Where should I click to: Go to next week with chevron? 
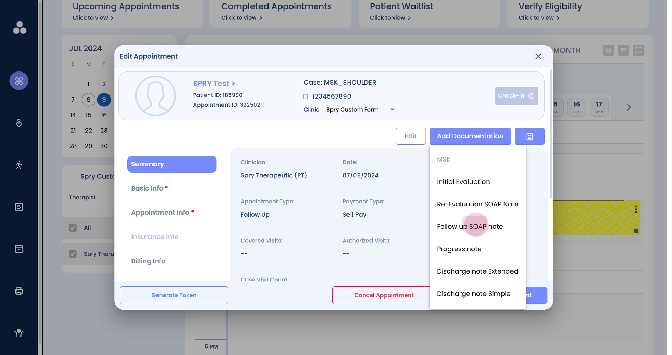point(629,107)
